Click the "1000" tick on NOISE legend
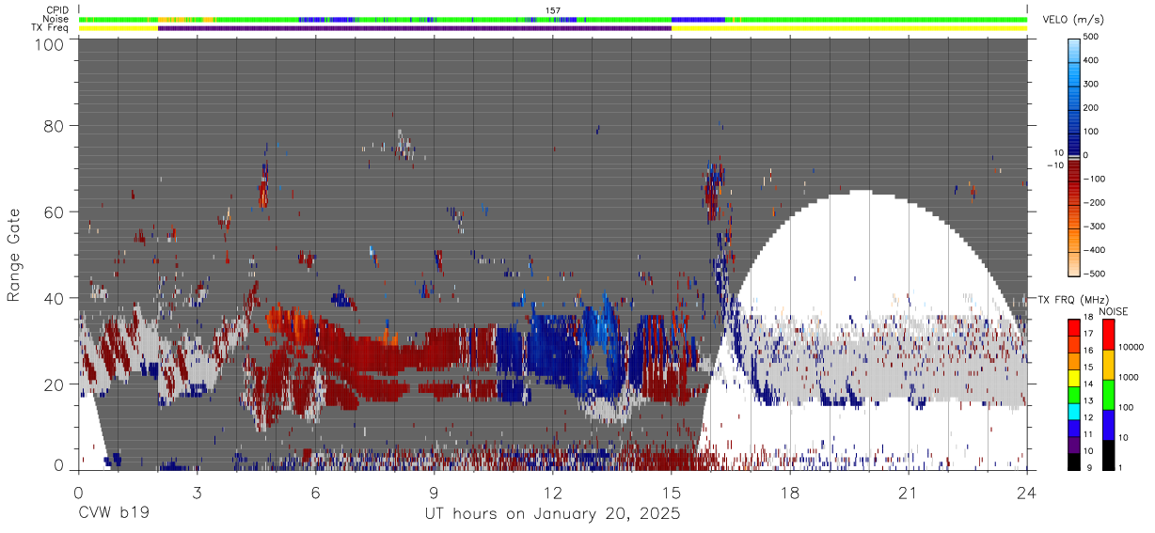The width and height of the screenshot is (1155, 533). pyautogui.click(x=1130, y=377)
